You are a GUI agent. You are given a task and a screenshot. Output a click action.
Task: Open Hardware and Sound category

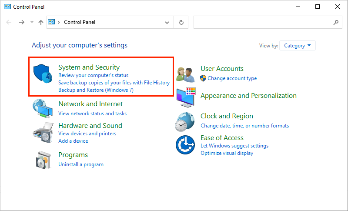(90, 126)
